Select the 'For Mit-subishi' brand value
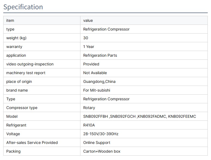The width and height of the screenshot is (211, 160). coord(97,90)
